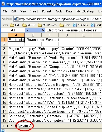Open the COSMO link shortcut
Screen dimensions: 102x132
pyautogui.click(x=80, y=25)
